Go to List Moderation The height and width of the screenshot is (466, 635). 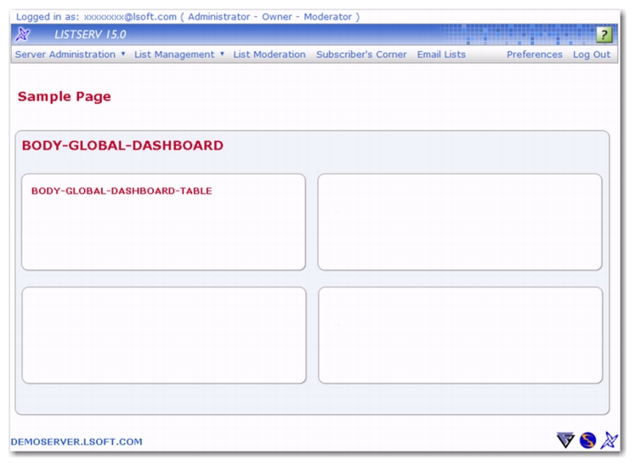coord(269,54)
